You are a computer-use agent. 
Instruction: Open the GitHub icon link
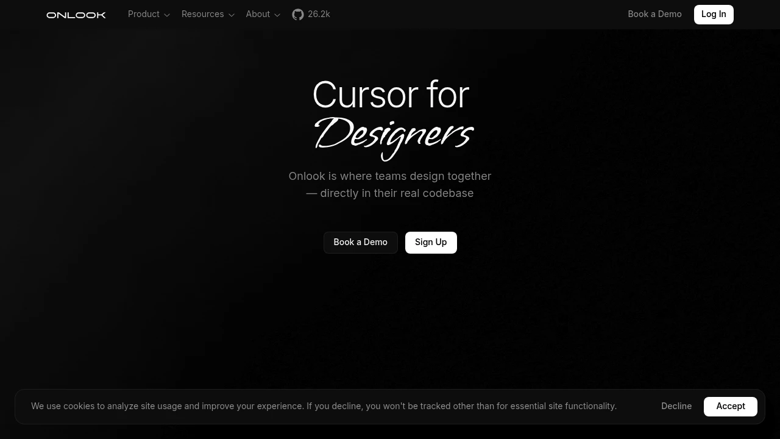pos(298,15)
